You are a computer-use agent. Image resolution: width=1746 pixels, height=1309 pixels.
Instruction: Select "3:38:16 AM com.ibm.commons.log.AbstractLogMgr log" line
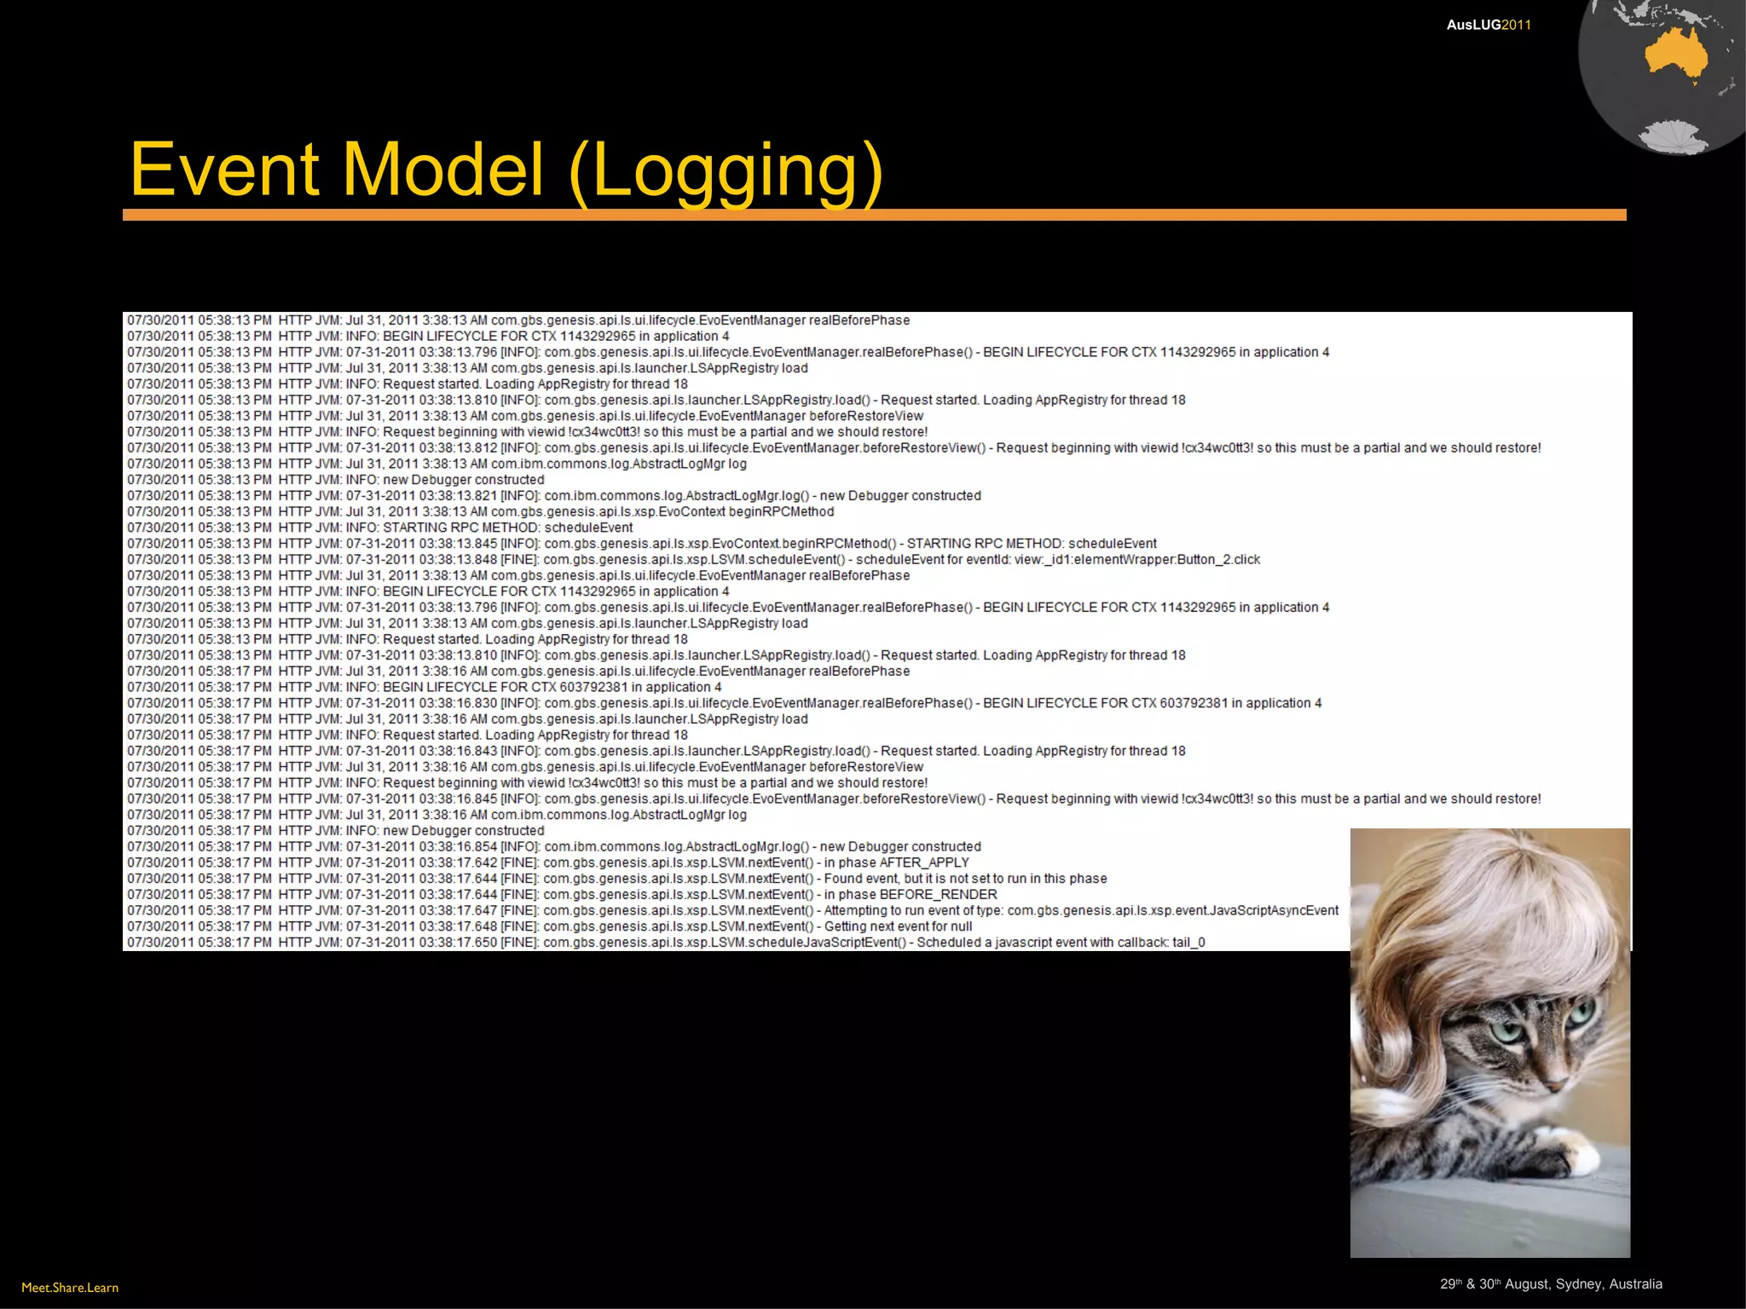pyautogui.click(x=436, y=816)
